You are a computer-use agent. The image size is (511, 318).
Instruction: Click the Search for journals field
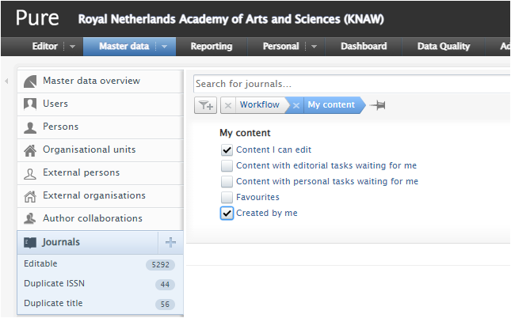[x=349, y=84]
